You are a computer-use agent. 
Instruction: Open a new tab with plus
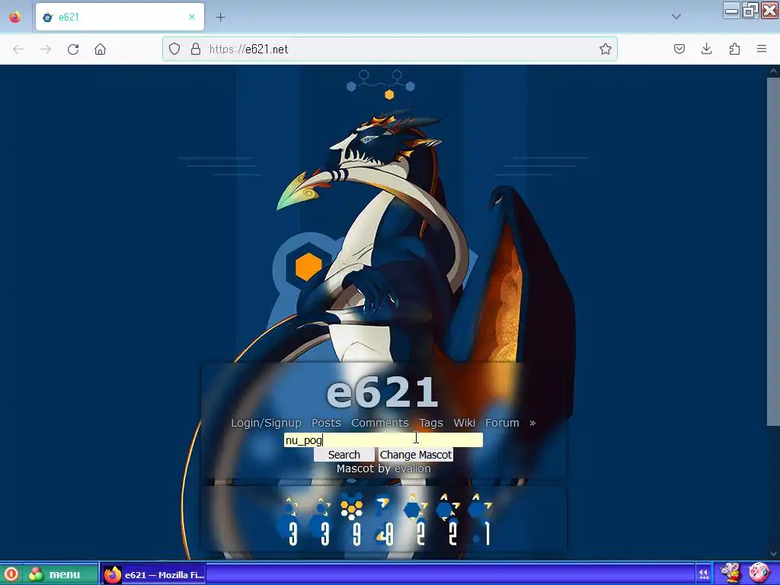[220, 17]
